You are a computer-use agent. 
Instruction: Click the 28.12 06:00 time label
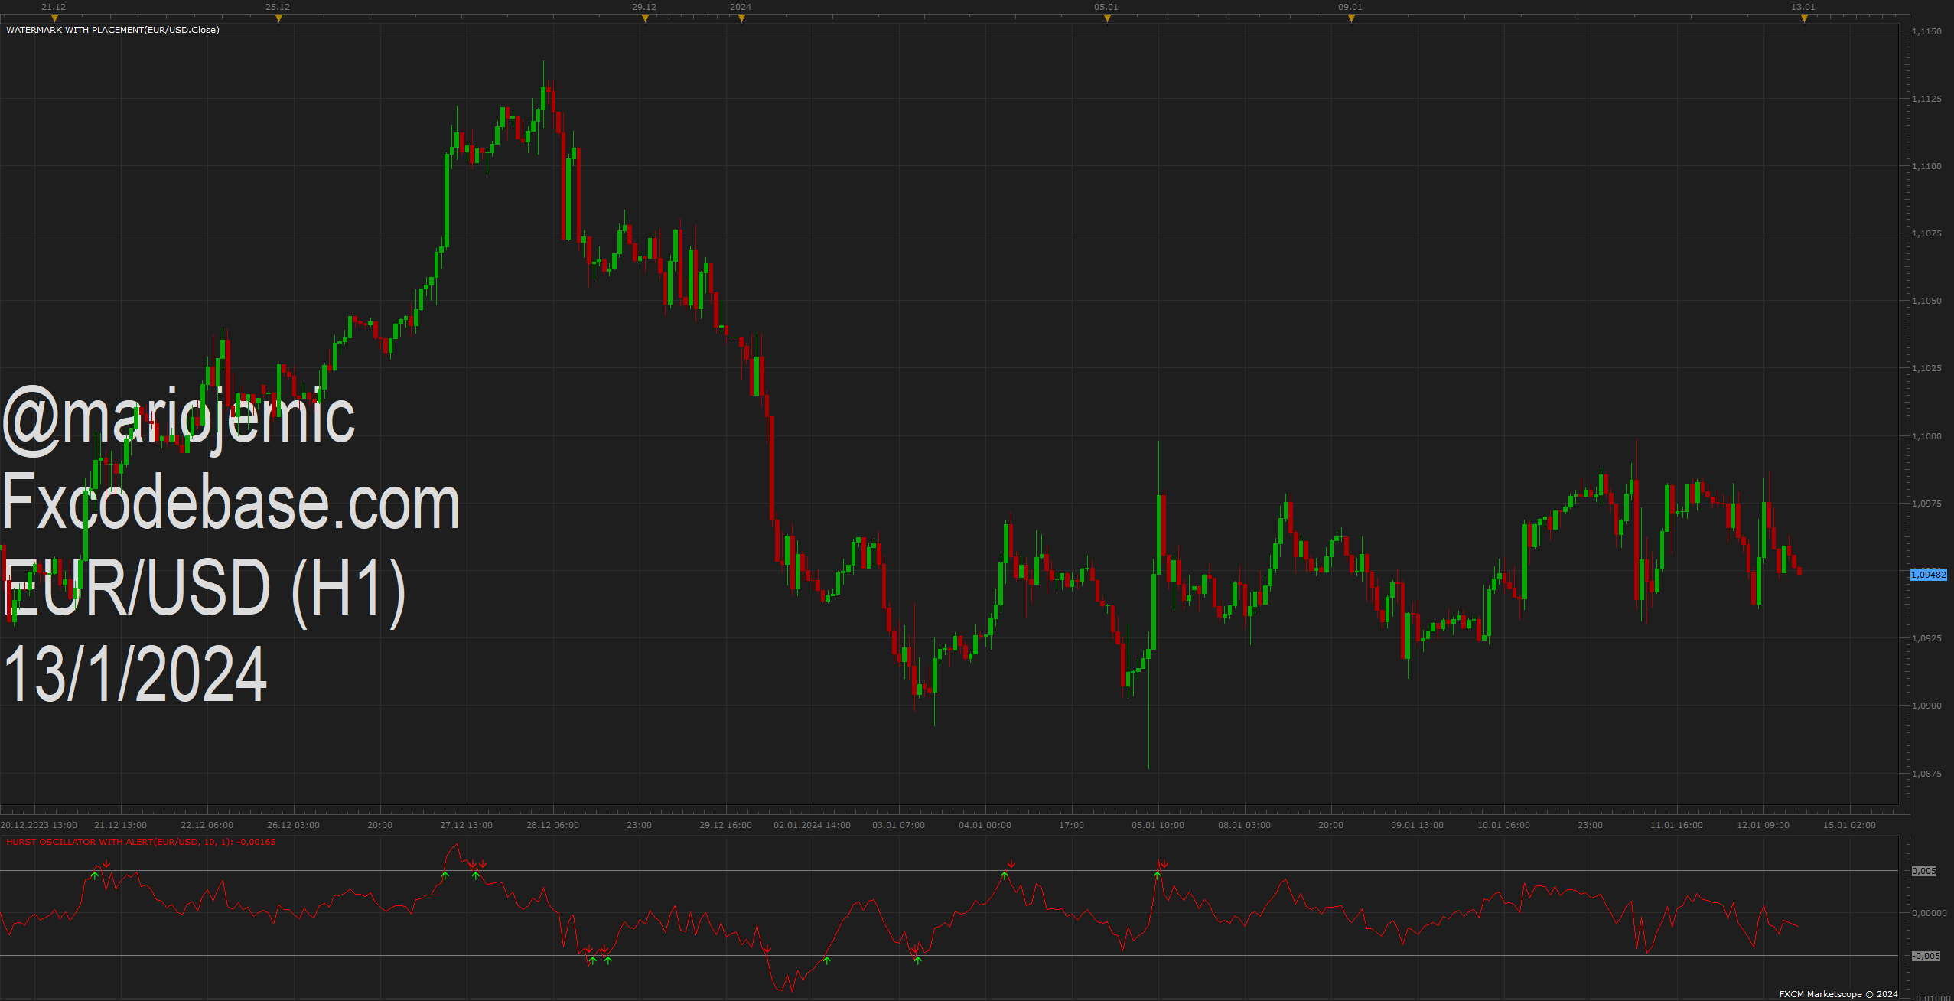pyautogui.click(x=552, y=825)
